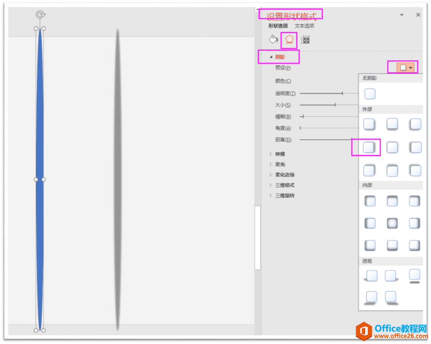The width and height of the screenshot is (431, 344).
Task: Click the 距离(D) slider
Action: click(326, 140)
